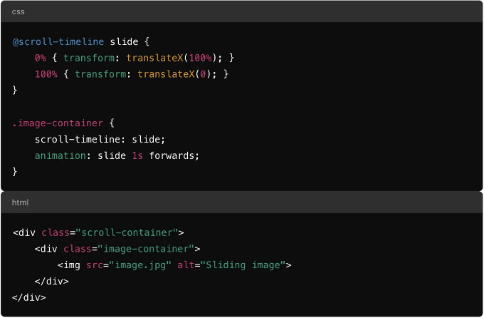Image resolution: width=484 pixels, height=318 pixels.
Task: Click the '.image-container' selector text
Action: click(58, 123)
